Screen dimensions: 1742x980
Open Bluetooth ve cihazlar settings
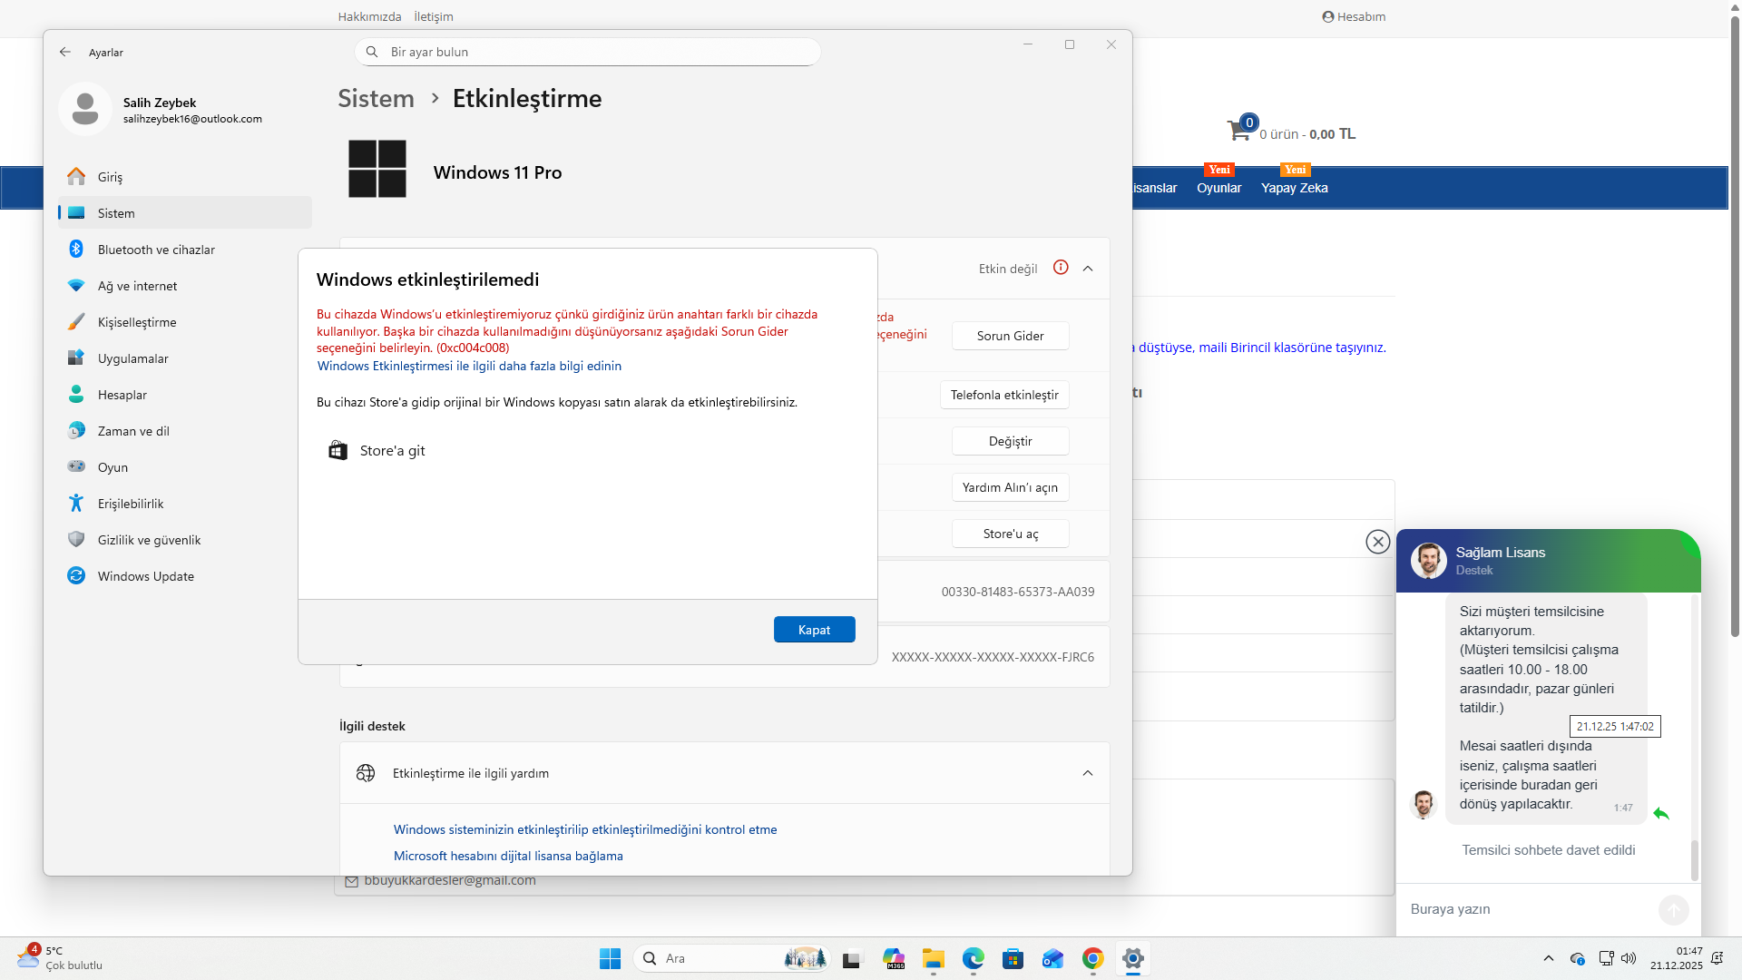pos(185,250)
